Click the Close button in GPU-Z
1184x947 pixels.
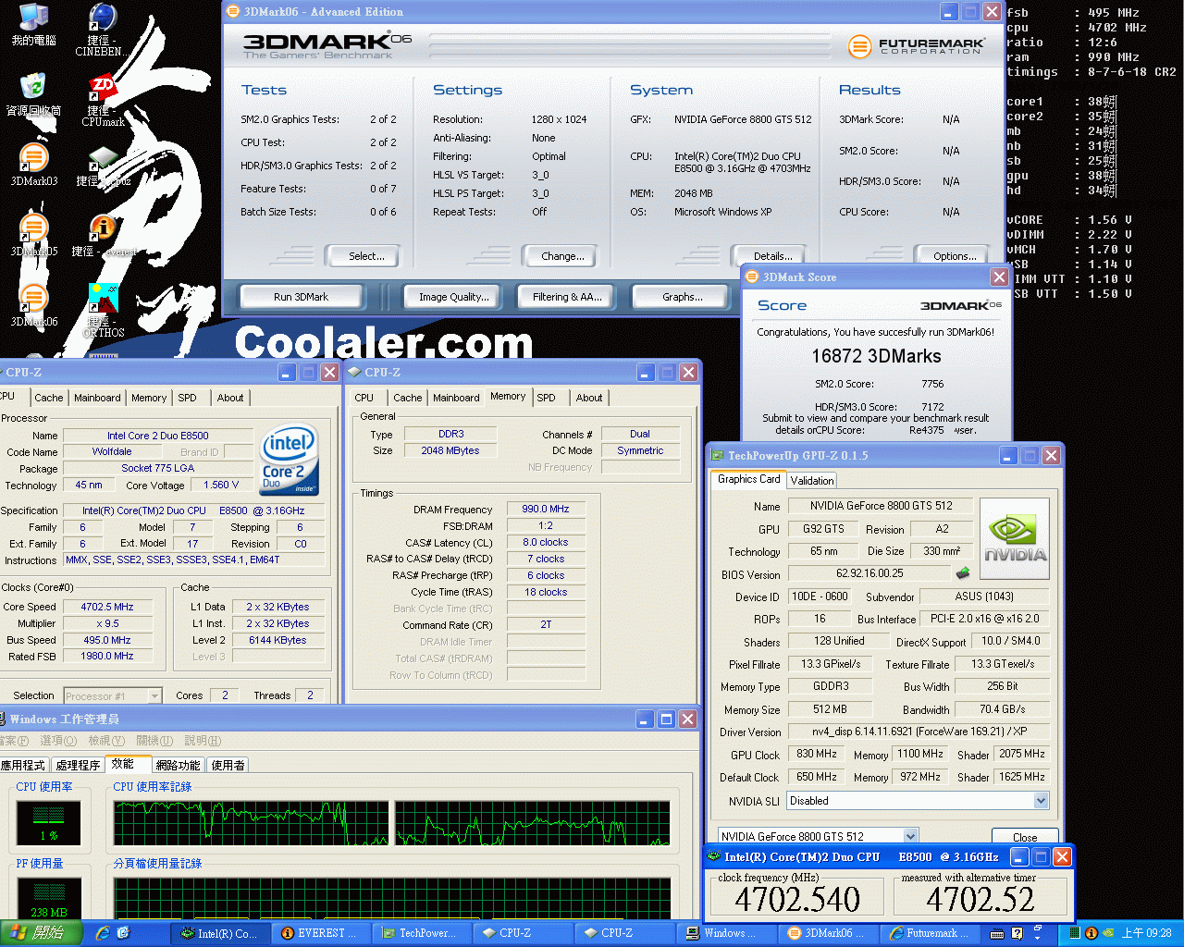tap(1025, 837)
